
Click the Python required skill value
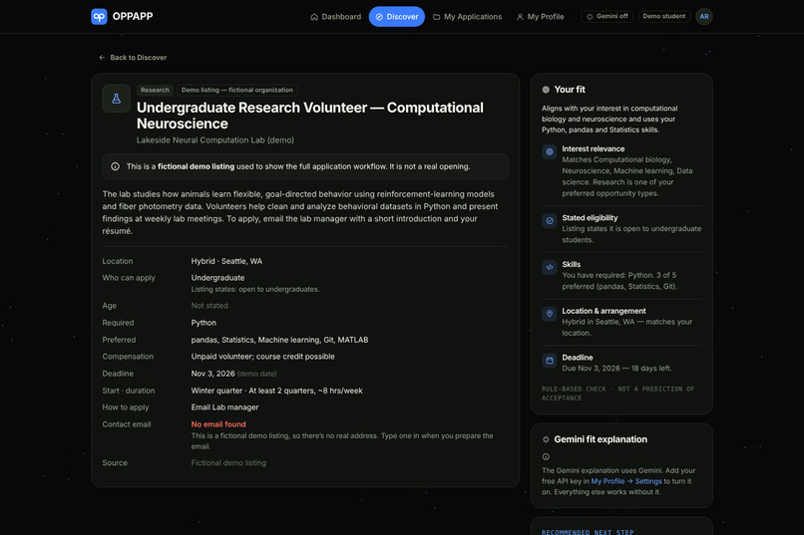tap(203, 323)
